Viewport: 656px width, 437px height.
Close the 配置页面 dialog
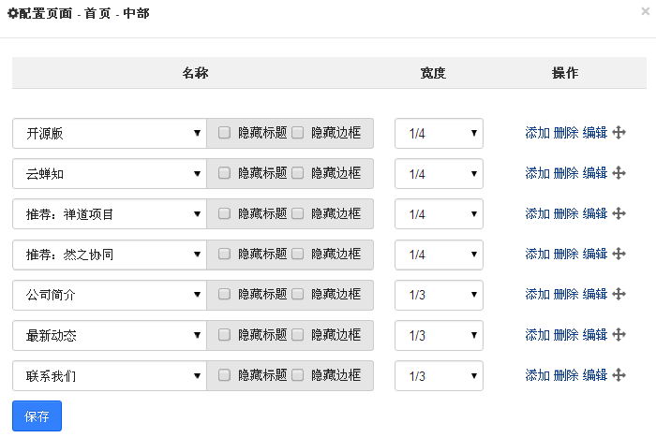[x=645, y=12]
